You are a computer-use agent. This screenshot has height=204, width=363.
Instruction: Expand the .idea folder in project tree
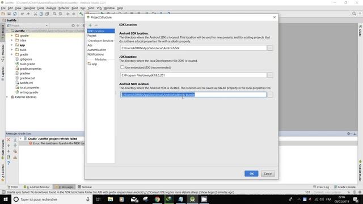point(11,40)
